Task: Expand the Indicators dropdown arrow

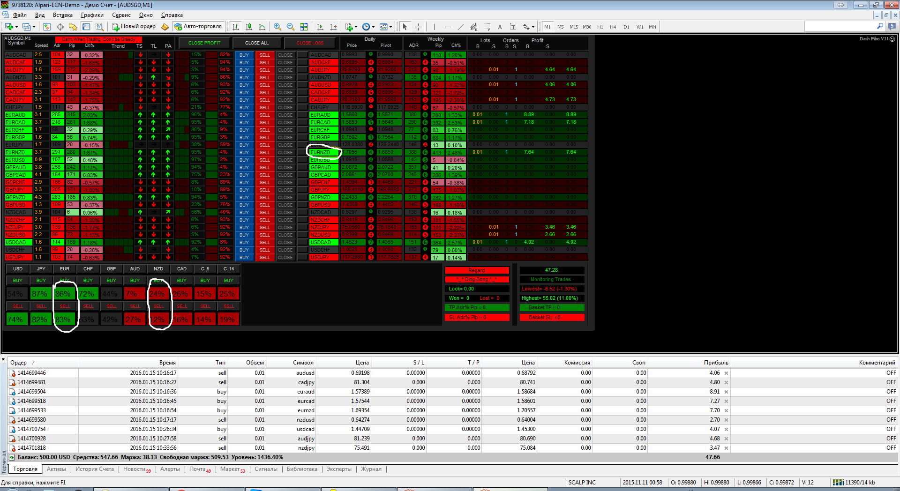Action: pyautogui.click(x=356, y=27)
